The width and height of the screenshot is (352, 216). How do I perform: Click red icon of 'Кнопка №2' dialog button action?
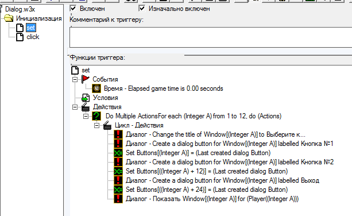[118, 162]
